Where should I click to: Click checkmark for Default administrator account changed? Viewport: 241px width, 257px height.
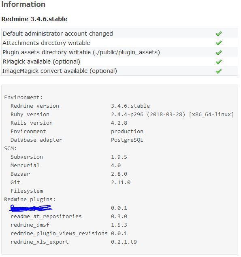[x=219, y=34]
